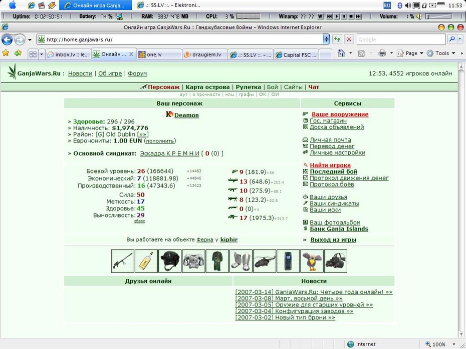Expand the tab list dropdown arrow
Screen dimensions: 466x349
[x=42, y=54]
